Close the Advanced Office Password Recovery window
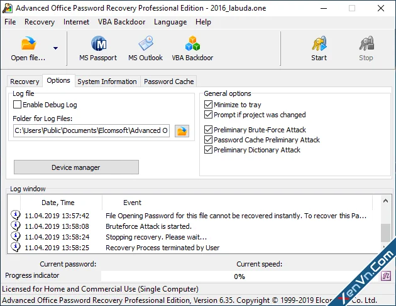 pyautogui.click(x=381, y=8)
